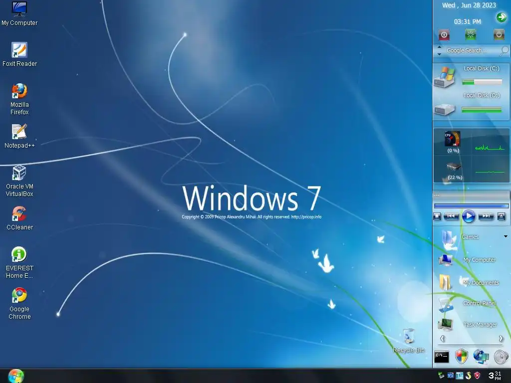This screenshot has height=383, width=511.
Task: Click the Local Disk (D:) usage bar
Action: (482, 110)
